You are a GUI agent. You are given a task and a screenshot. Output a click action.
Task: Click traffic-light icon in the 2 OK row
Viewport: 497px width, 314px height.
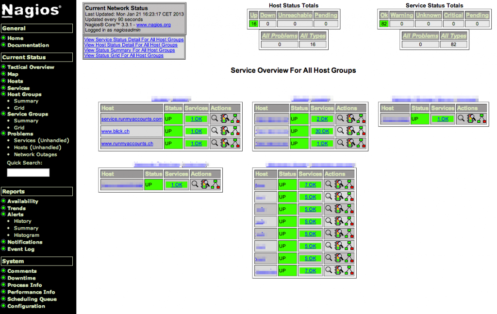tap(350, 118)
